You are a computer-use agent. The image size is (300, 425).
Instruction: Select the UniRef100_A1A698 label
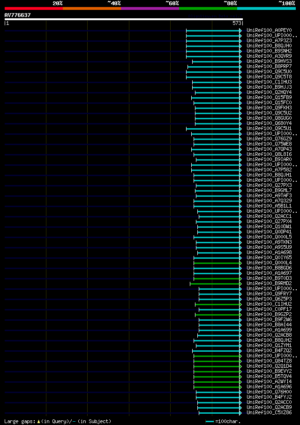click(x=269, y=253)
